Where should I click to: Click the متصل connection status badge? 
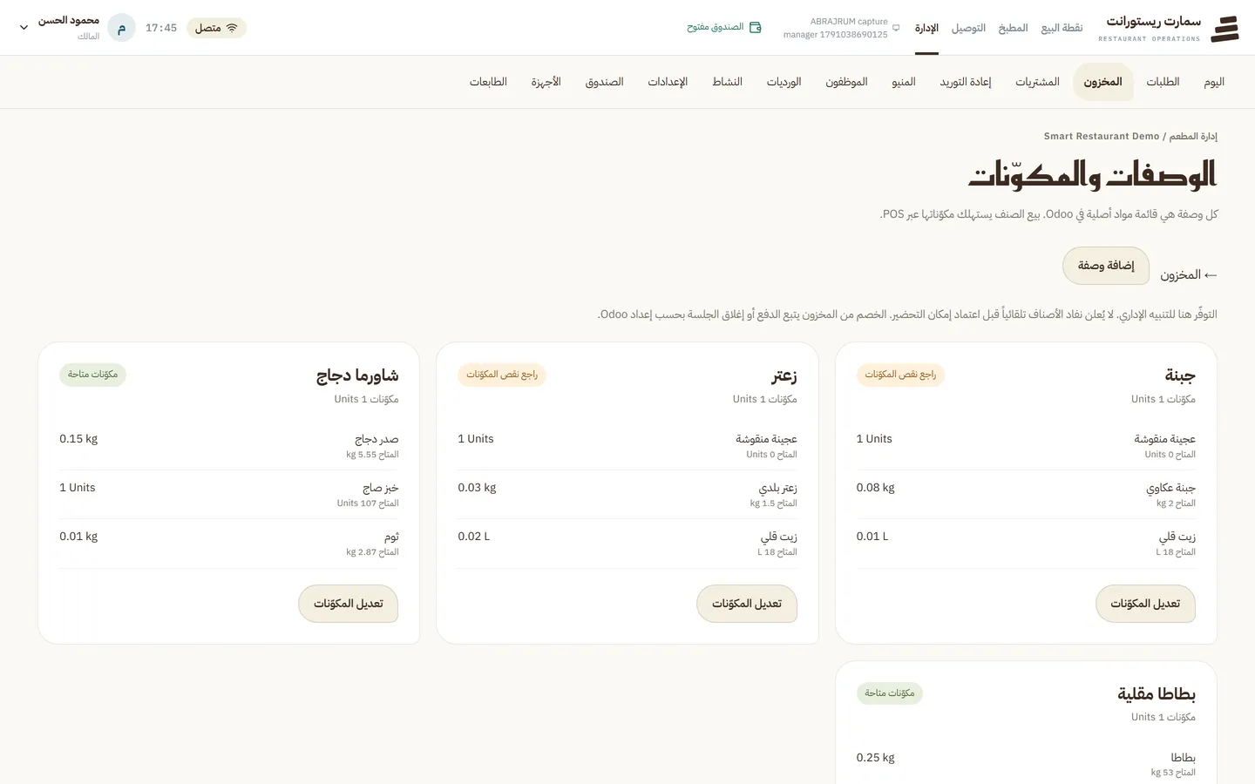coord(216,28)
